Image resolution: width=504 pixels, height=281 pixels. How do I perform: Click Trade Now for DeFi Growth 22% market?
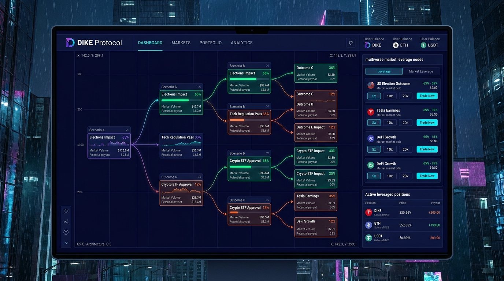427,176
